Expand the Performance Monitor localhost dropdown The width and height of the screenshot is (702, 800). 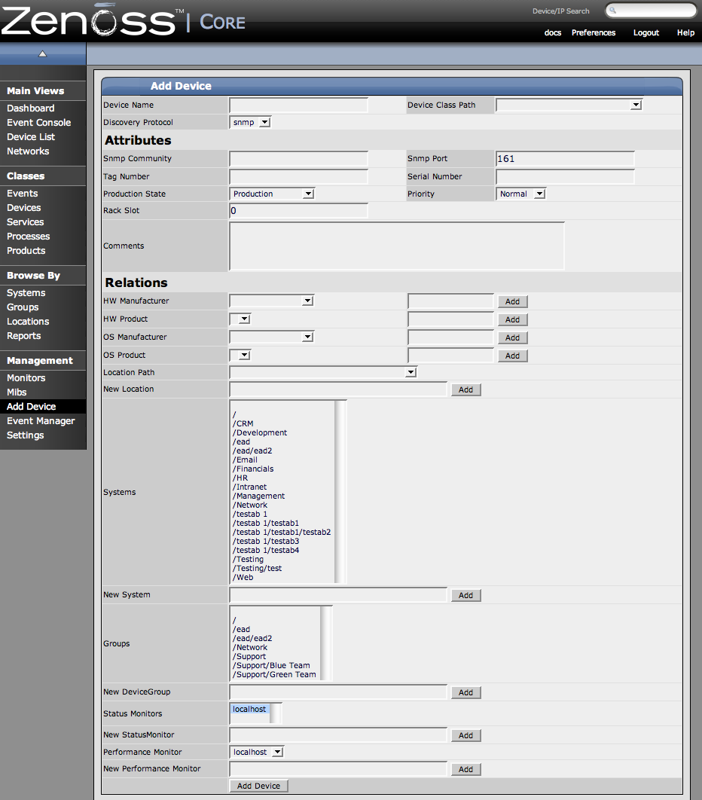click(x=257, y=752)
